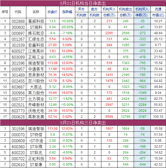Image resolution: width=166 pixels, height=168 pixels.
Task: Select stock name 高新发展
Action: [36, 117]
